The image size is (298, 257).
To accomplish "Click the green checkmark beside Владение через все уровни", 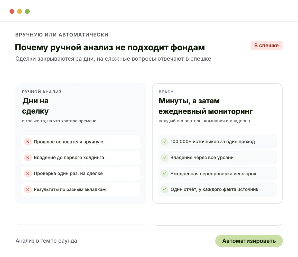I will (164, 158).
